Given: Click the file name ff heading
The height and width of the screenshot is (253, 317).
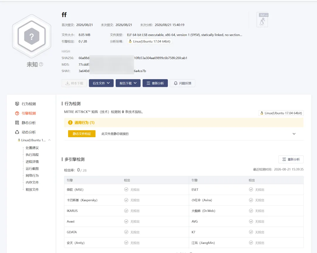Looking at the screenshot, I should tap(64, 15).
